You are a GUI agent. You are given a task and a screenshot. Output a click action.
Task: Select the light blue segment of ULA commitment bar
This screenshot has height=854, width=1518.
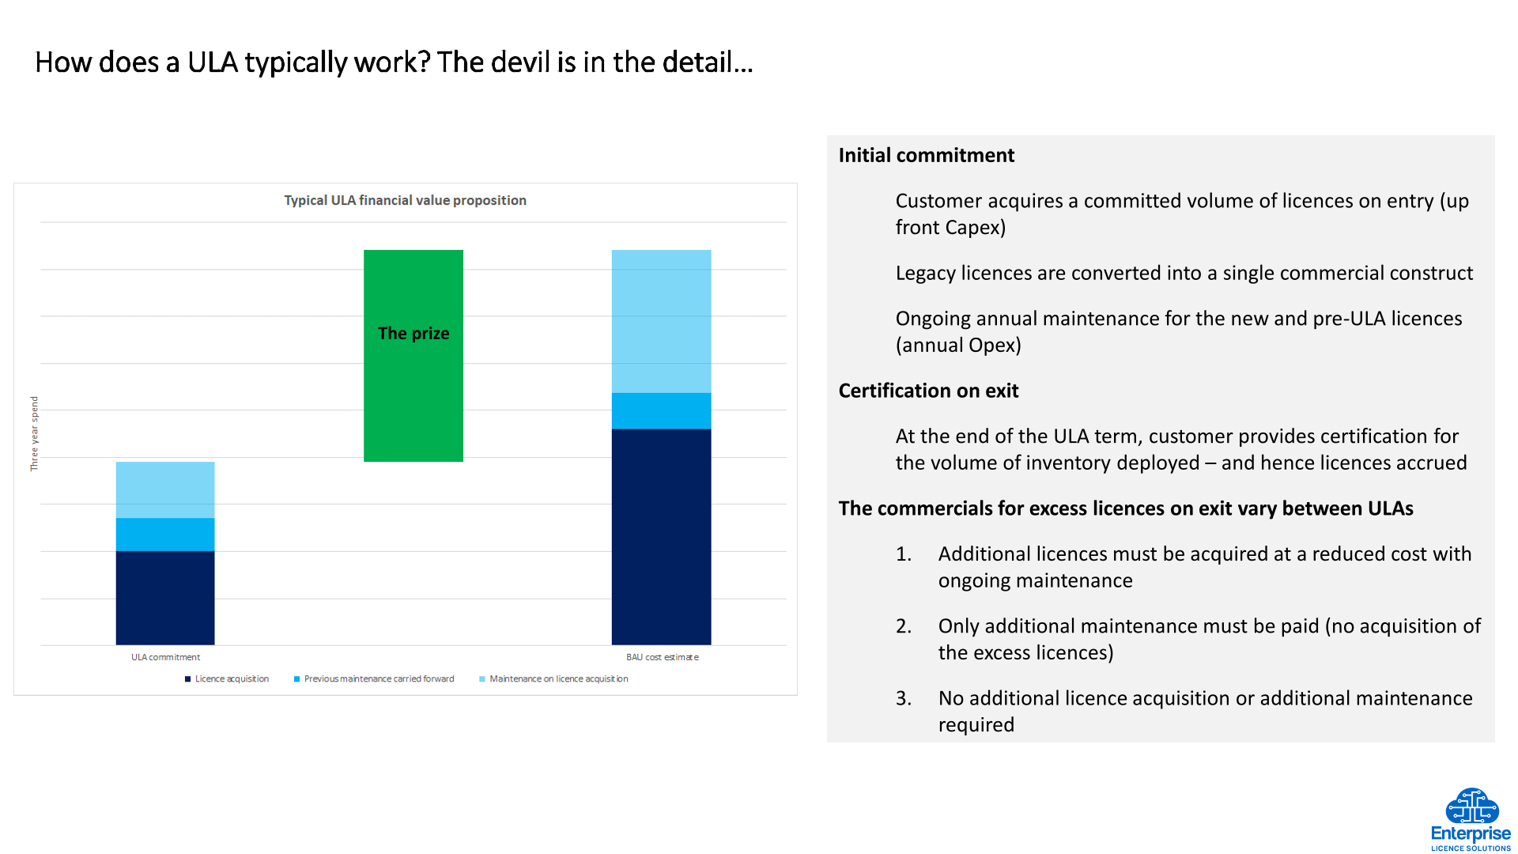[165, 489]
